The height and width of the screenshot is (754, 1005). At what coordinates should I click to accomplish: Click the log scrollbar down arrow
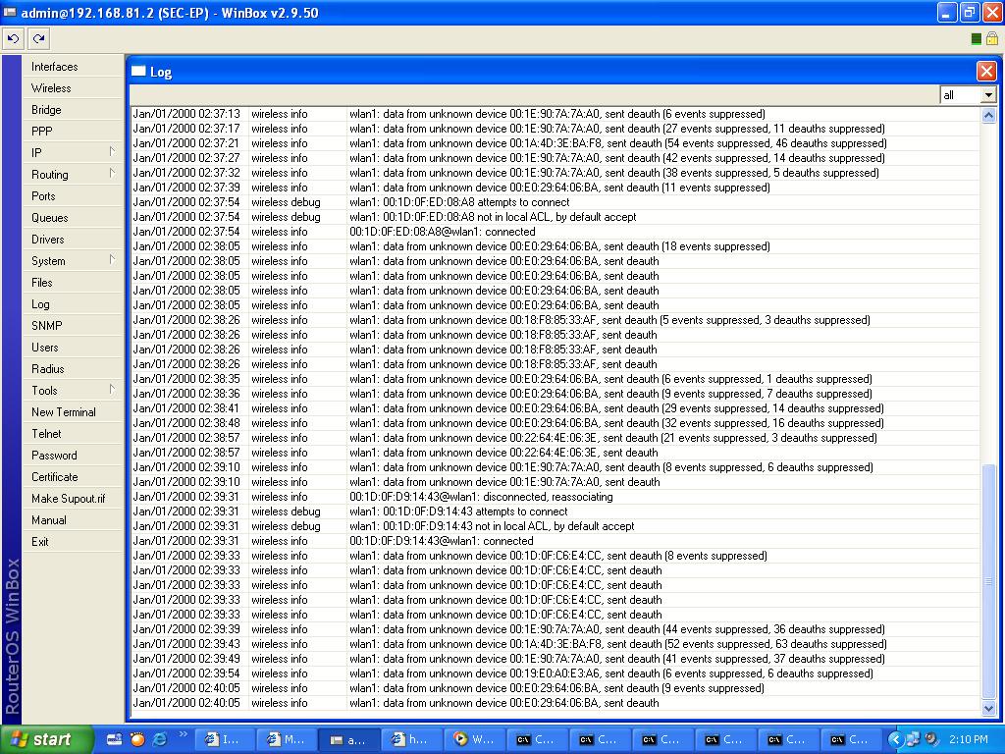pyautogui.click(x=988, y=708)
